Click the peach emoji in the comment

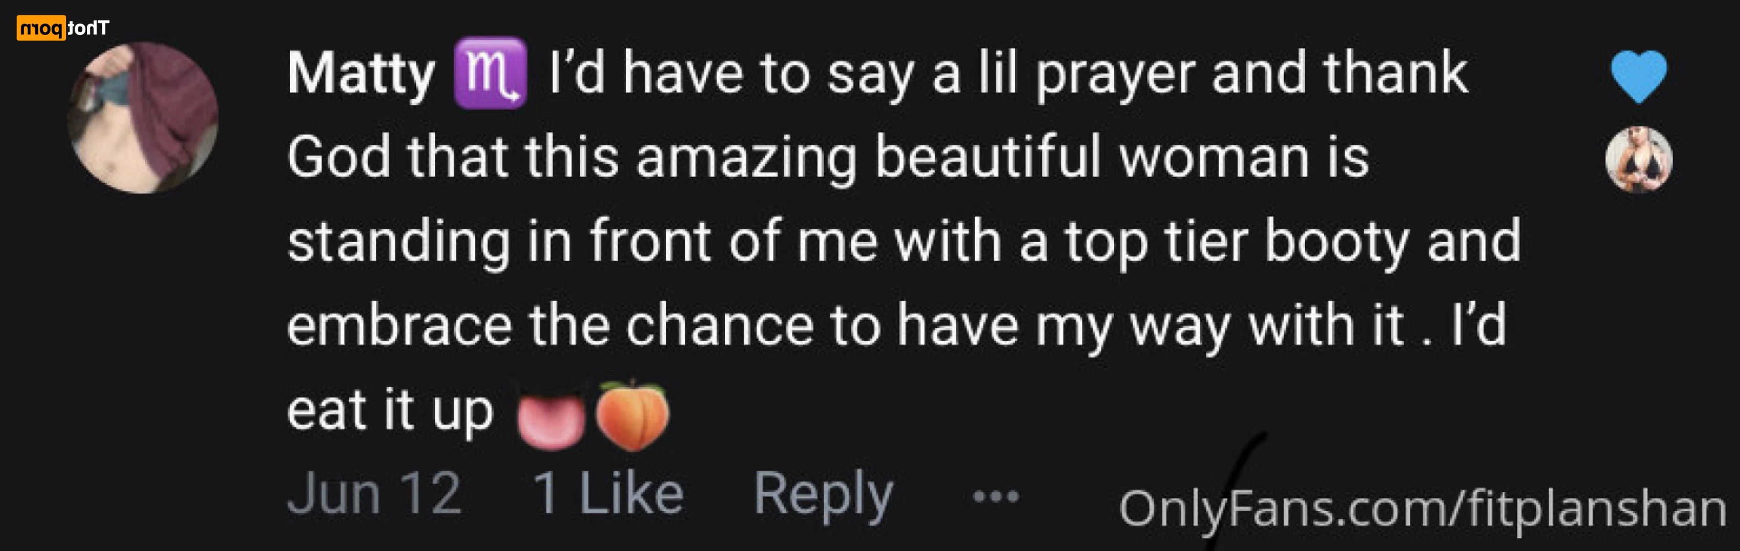click(x=633, y=415)
